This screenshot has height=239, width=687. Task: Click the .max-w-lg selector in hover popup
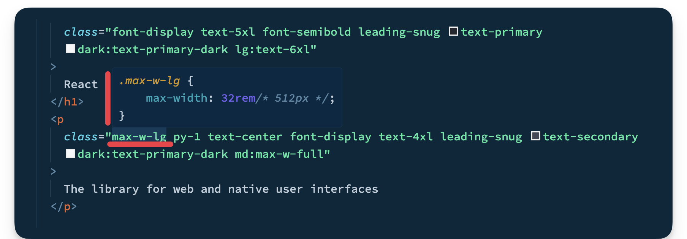(149, 81)
